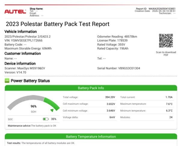Click the Battery Pack Info header bar
This screenshot has height=146, width=182.
point(91,88)
